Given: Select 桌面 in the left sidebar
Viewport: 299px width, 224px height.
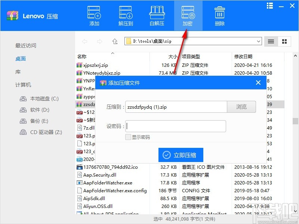Looking at the screenshot, I should [21, 59].
